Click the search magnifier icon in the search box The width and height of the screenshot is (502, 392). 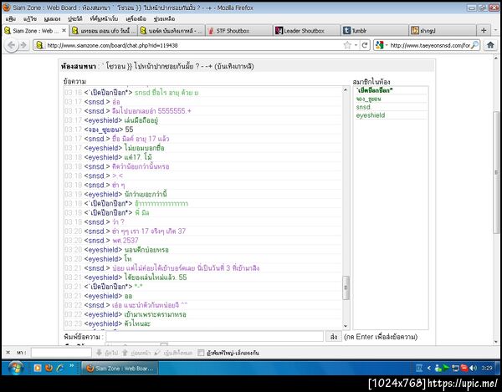(474, 45)
